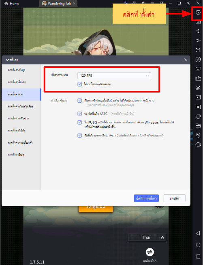
Task: Open การตั้งค่าอื่น ๆ other settings section
Action: tap(21, 155)
